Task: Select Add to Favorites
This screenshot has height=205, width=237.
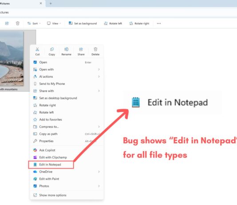Action: point(67,119)
